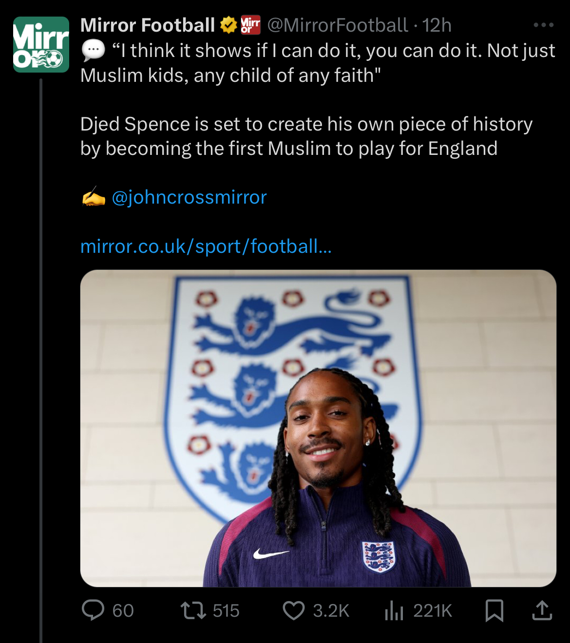
Task: Click the share upload arrow icon
Action: click(x=542, y=610)
